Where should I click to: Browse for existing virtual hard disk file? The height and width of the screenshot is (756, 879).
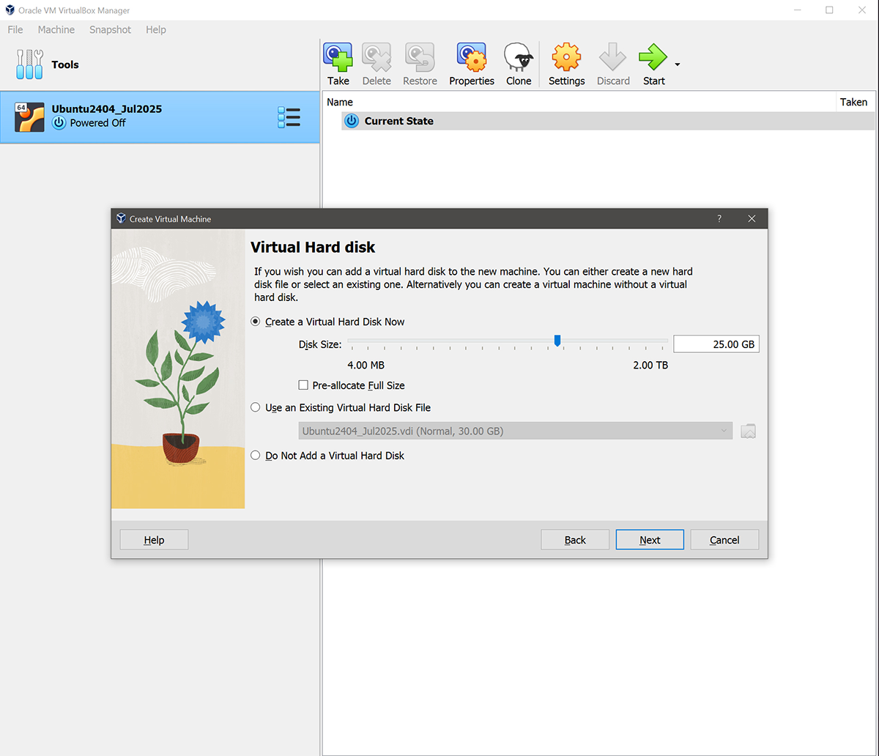(748, 431)
